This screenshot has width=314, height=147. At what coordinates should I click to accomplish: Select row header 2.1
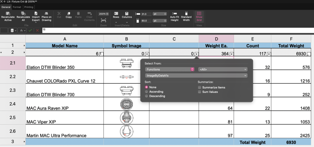[13, 63]
